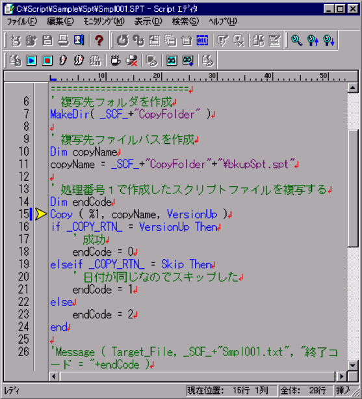
Task: Click the vertical scrollbar up arrow
Action: [x=353, y=88]
